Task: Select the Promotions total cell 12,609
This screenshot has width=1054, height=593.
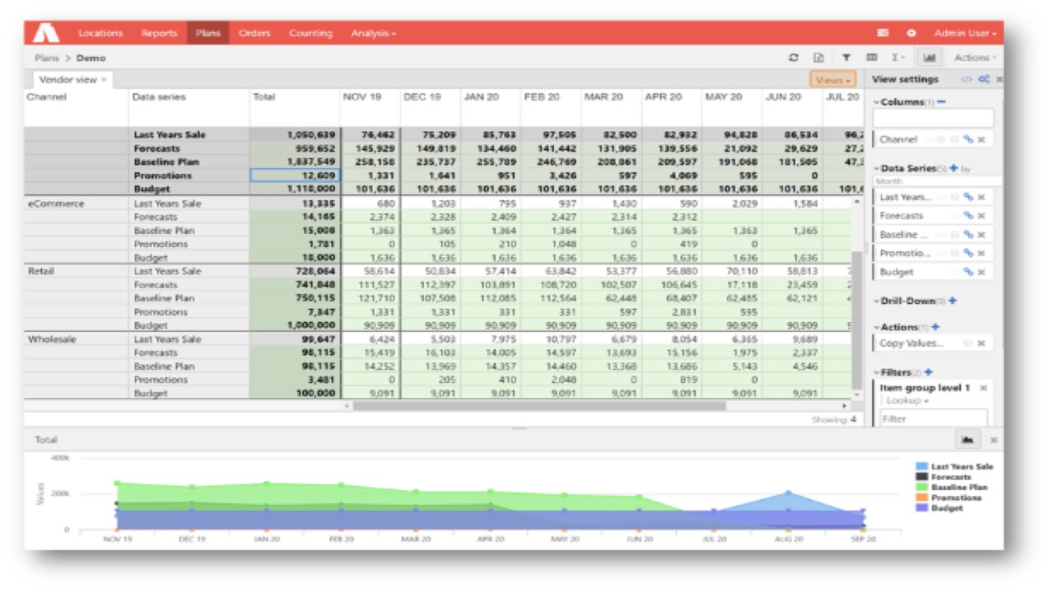Action: [294, 175]
